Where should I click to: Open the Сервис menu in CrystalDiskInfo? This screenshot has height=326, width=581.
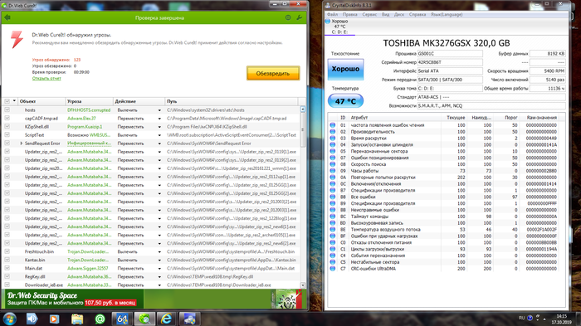[x=369, y=14]
